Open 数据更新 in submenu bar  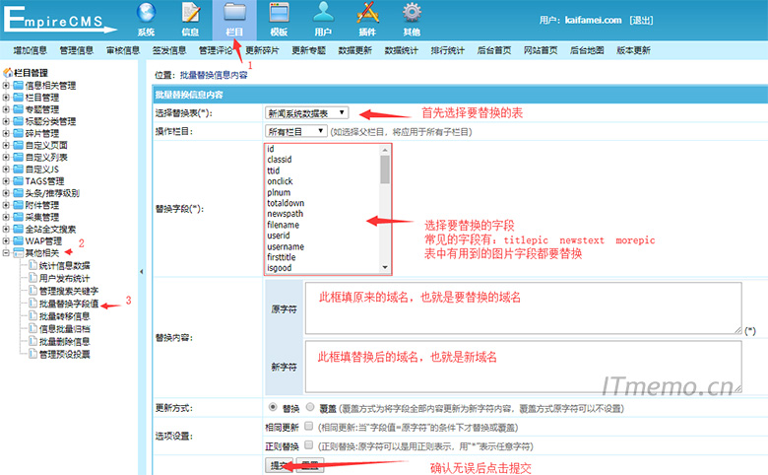(x=355, y=50)
